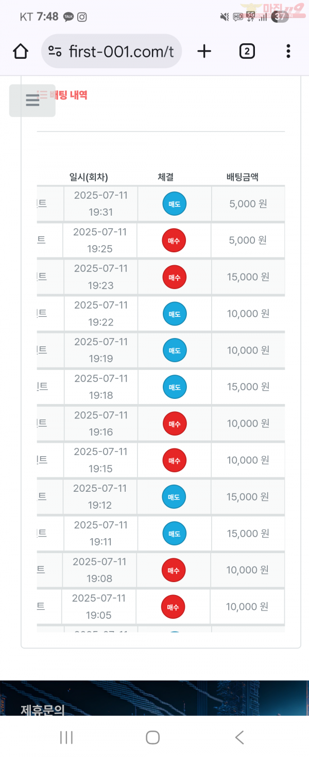Tap blue 매도 badge for 19:31 bet

(175, 204)
